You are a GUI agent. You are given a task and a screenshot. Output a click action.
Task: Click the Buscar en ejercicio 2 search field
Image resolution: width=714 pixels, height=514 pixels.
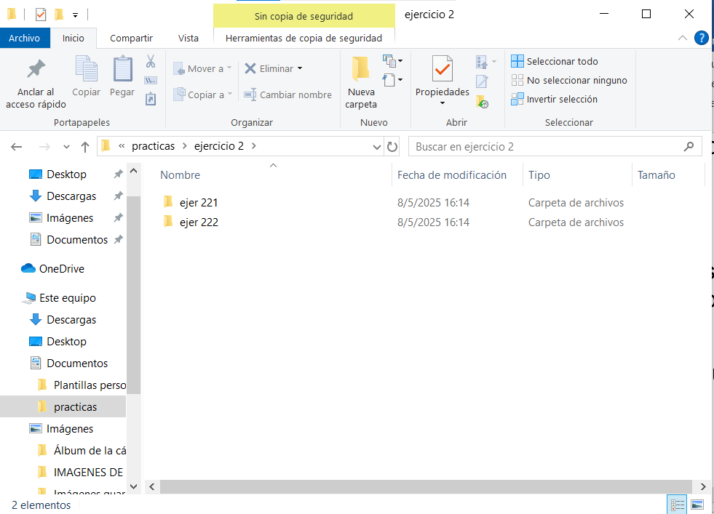546,147
